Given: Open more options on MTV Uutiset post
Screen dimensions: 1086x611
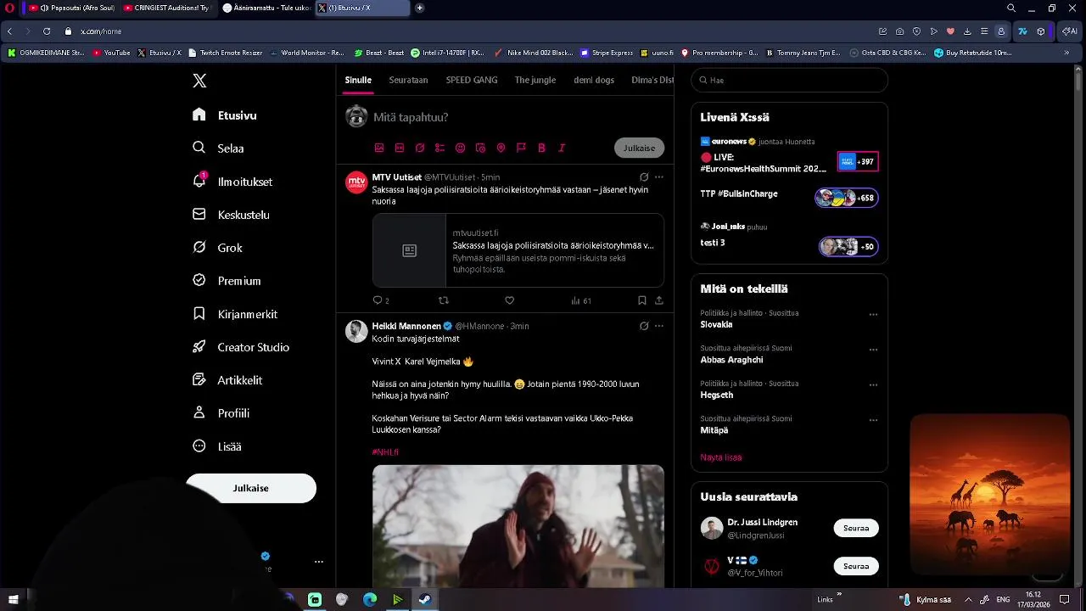Looking at the screenshot, I should (659, 177).
